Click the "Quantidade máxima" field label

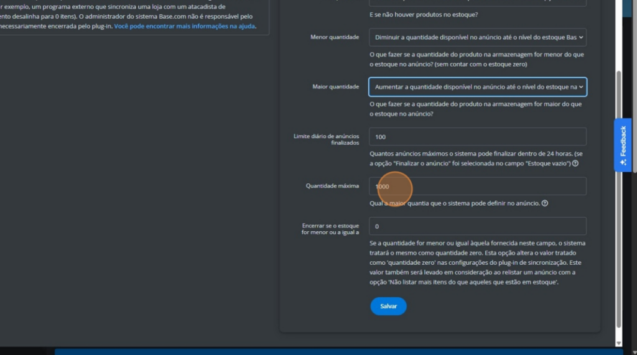[332, 186]
